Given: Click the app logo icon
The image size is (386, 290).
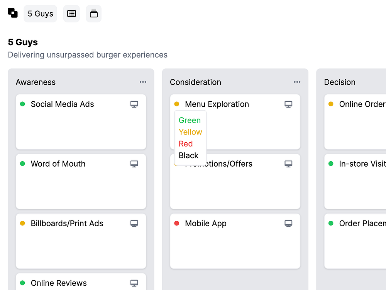Looking at the screenshot, I should [13, 13].
